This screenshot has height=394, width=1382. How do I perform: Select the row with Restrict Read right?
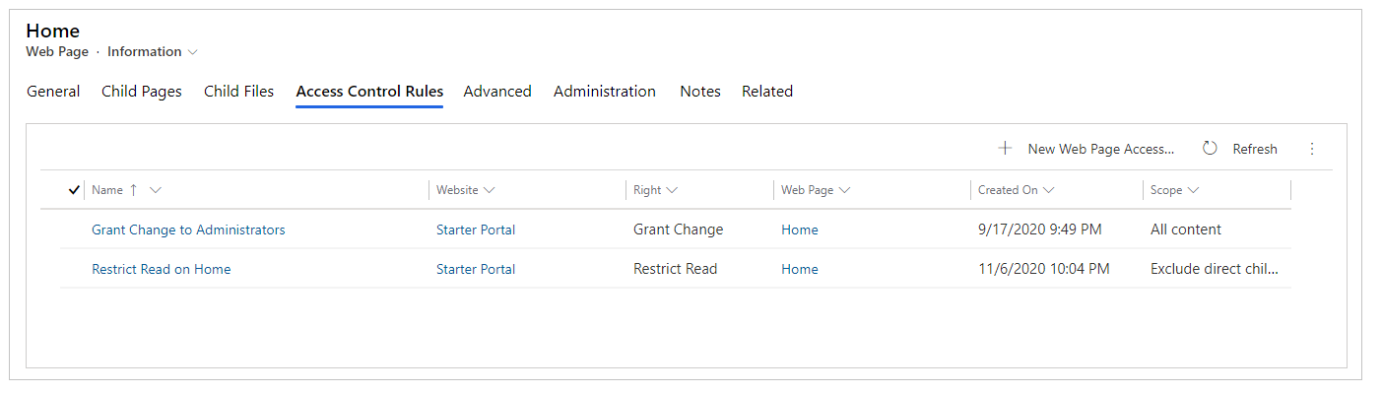click(675, 269)
